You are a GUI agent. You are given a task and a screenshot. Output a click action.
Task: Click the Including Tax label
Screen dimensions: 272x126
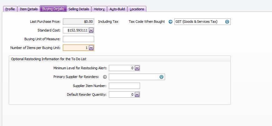click(108, 22)
